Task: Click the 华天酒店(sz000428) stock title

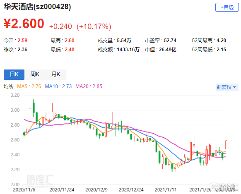Action: [37, 7]
